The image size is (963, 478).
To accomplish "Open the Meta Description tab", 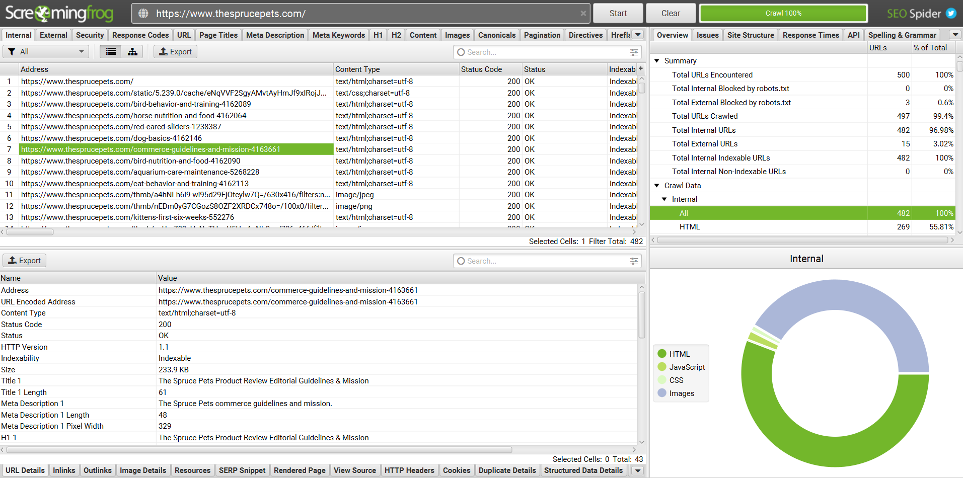I will click(275, 35).
